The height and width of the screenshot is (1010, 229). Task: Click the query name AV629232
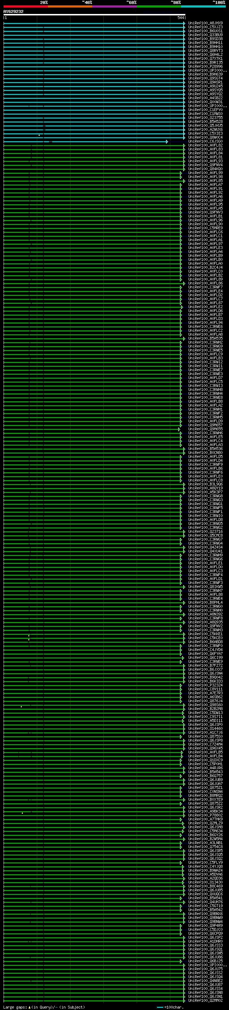tap(13, 12)
